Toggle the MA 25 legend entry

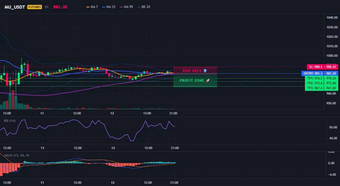[109, 7]
